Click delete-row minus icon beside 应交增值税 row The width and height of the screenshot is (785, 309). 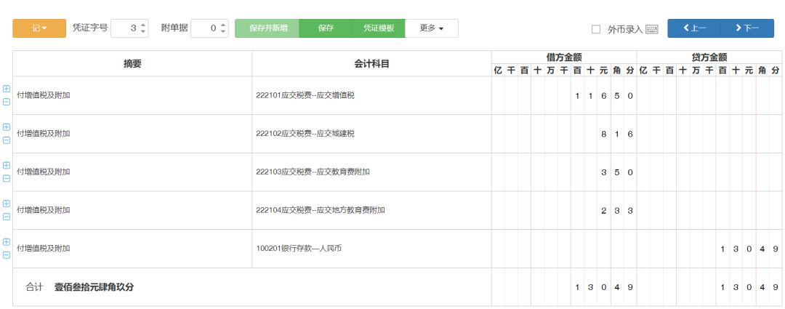click(7, 102)
